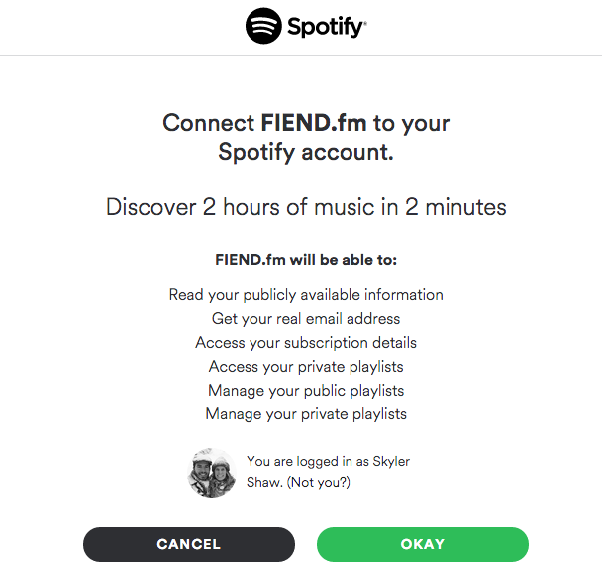Click the bold FIEND.fm name in heading
The image size is (602, 574).
click(x=314, y=123)
